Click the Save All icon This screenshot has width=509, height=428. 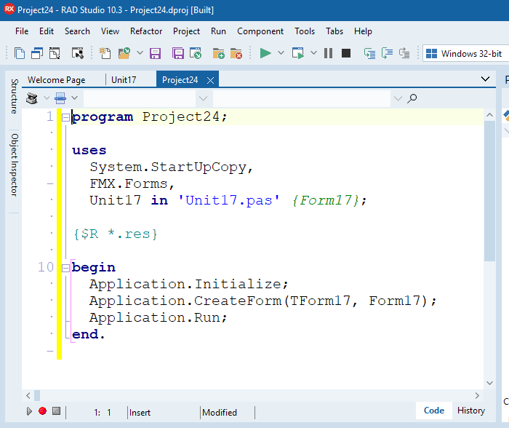click(178, 53)
